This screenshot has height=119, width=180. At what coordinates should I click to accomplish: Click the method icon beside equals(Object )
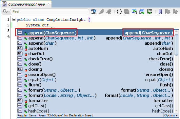tap(20, 79)
